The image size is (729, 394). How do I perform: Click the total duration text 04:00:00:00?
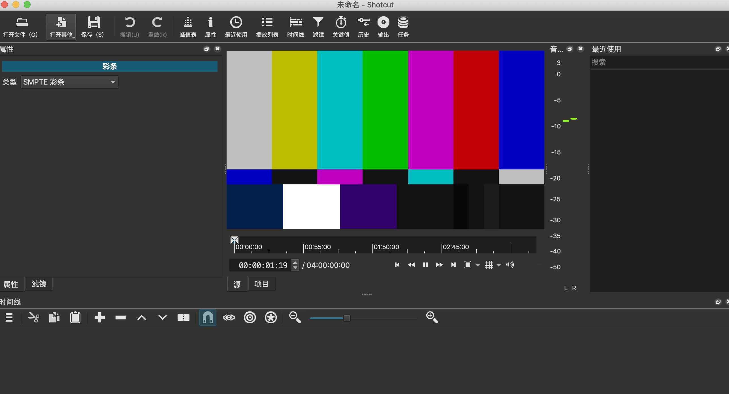(x=328, y=265)
